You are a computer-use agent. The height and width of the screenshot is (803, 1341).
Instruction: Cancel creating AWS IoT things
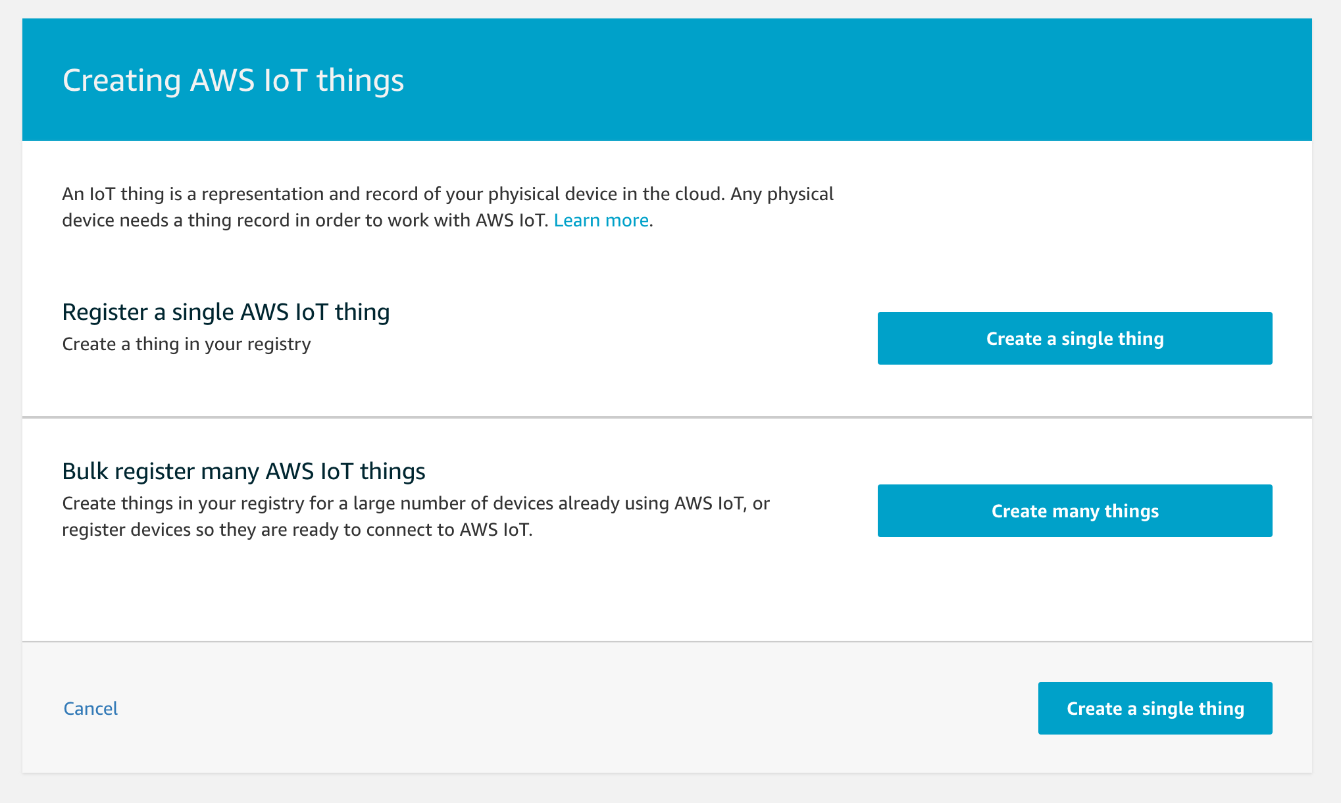coord(91,708)
